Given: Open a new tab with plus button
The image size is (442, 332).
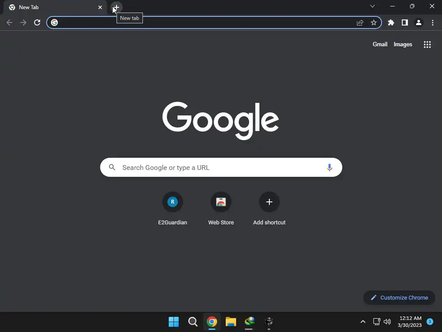Looking at the screenshot, I should [x=117, y=7].
